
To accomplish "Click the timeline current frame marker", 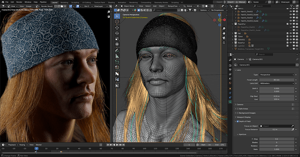I will pos(37,148).
